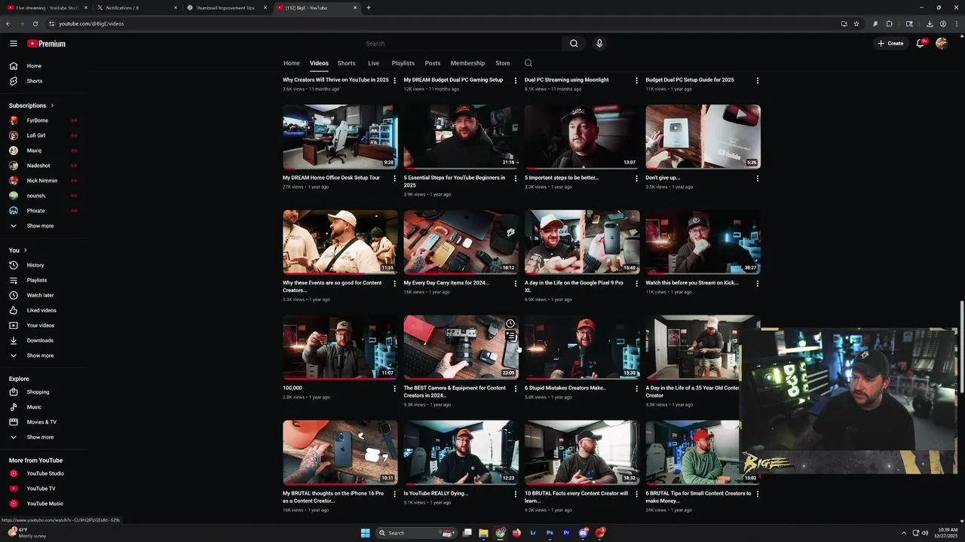This screenshot has width=965, height=542.
Task: Open the Subscriptions heading chevron
Action: [52, 105]
